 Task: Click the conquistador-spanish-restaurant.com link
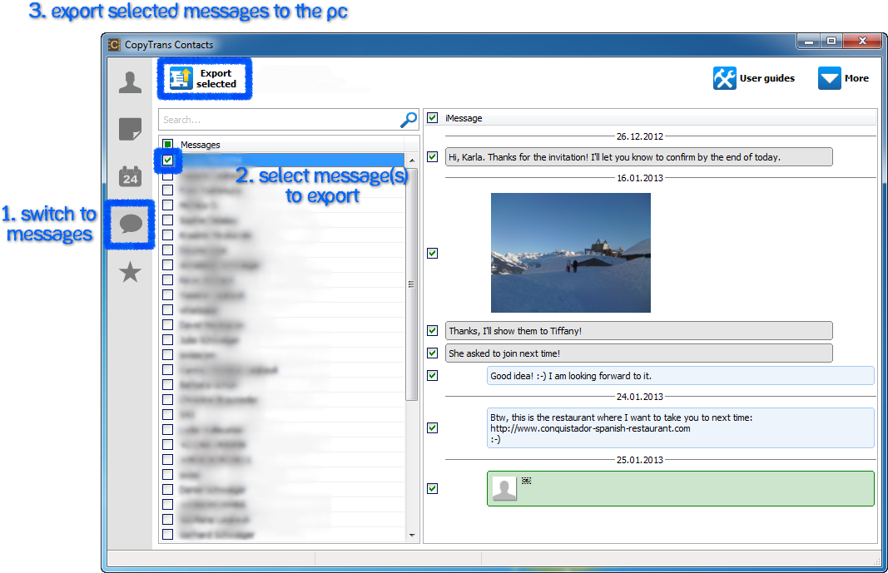(590, 428)
